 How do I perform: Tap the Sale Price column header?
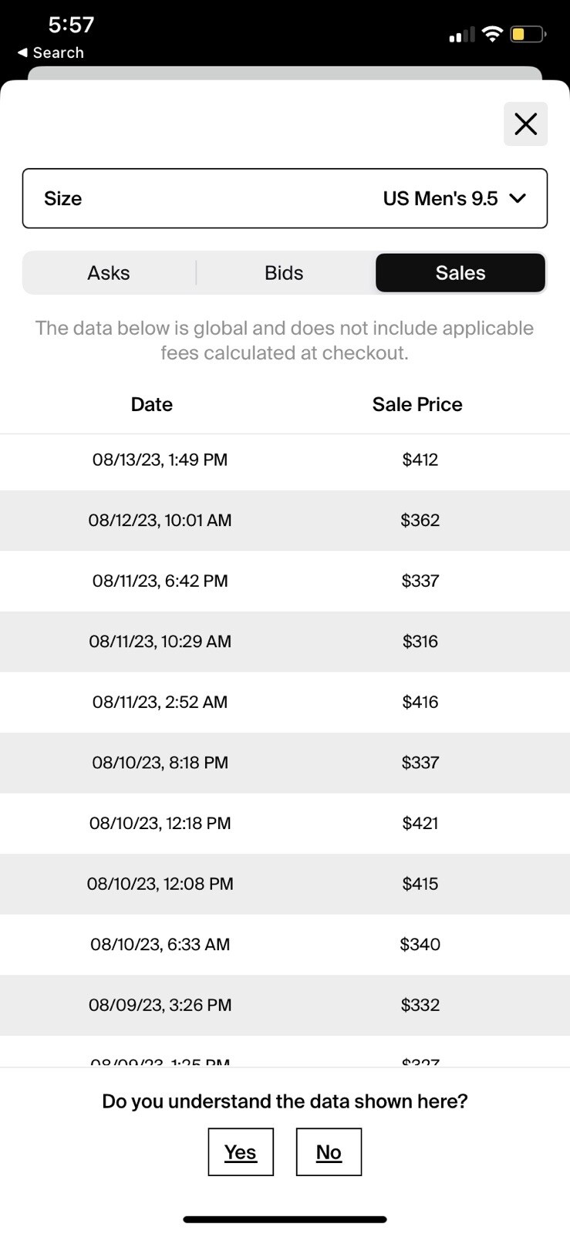point(417,404)
